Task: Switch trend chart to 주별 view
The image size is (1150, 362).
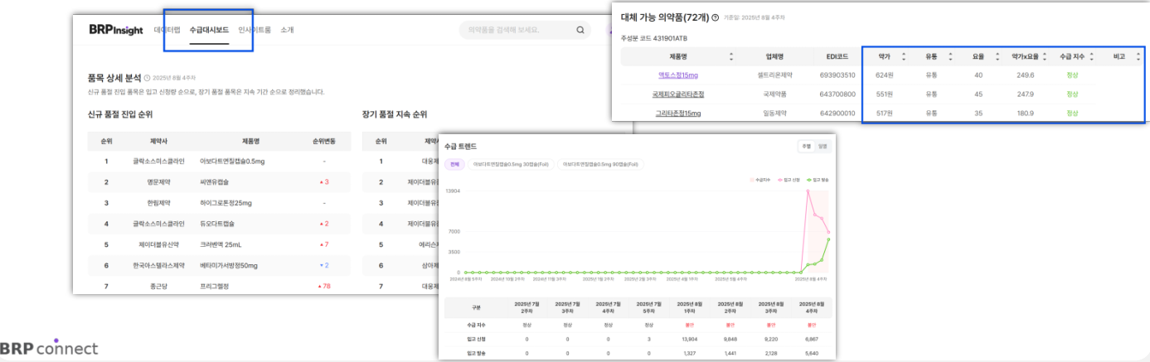Action: pyautogui.click(x=804, y=146)
